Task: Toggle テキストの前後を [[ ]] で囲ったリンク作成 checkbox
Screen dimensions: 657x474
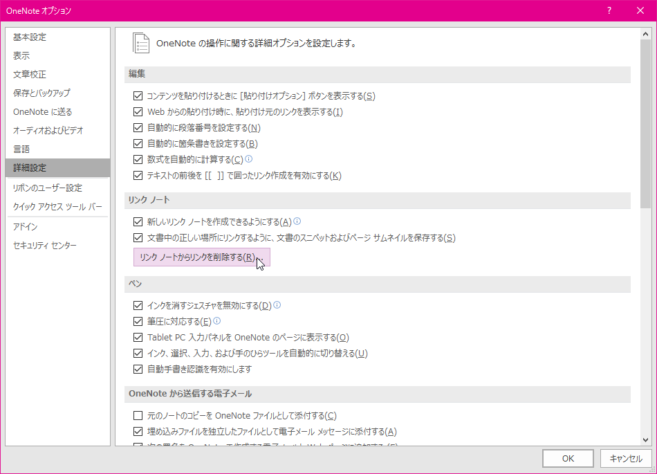Action: (x=138, y=176)
